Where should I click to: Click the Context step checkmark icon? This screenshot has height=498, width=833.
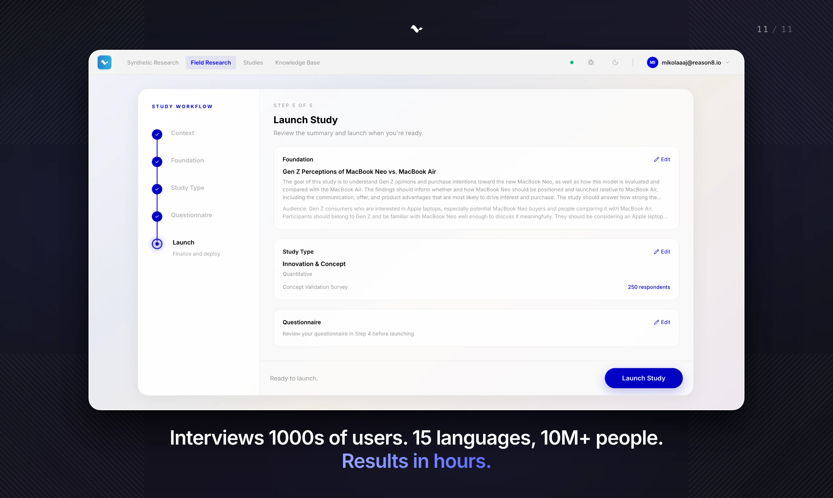[157, 134]
